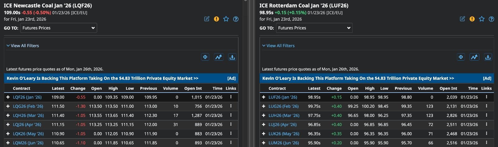Screen dimensions: 498x147
Task: Open links menu for LUH26 row
Action: coord(486,115)
